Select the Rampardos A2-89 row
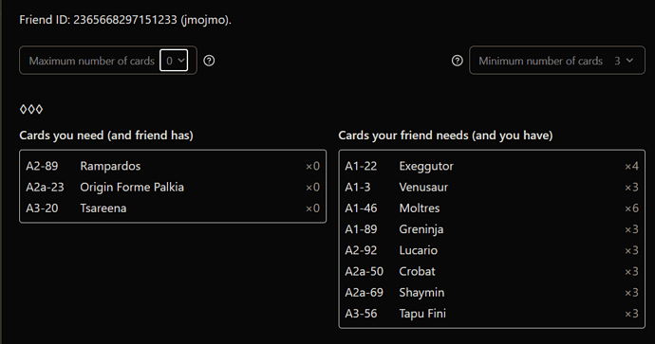 point(173,166)
